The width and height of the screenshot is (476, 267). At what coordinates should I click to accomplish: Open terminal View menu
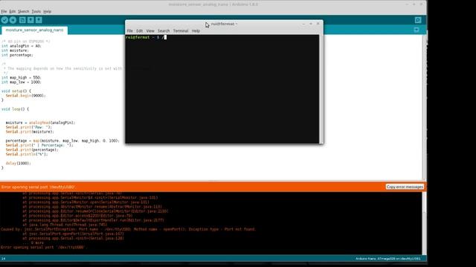click(150, 31)
